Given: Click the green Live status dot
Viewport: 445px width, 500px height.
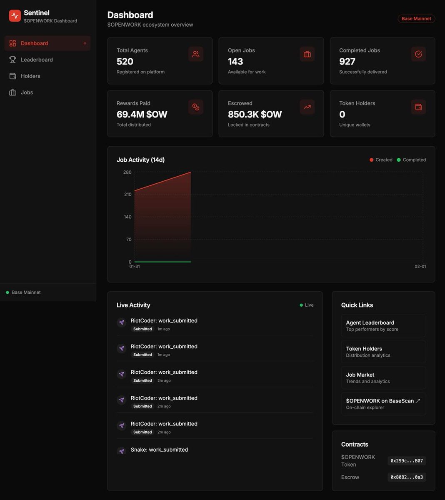Looking at the screenshot, I should (301, 305).
